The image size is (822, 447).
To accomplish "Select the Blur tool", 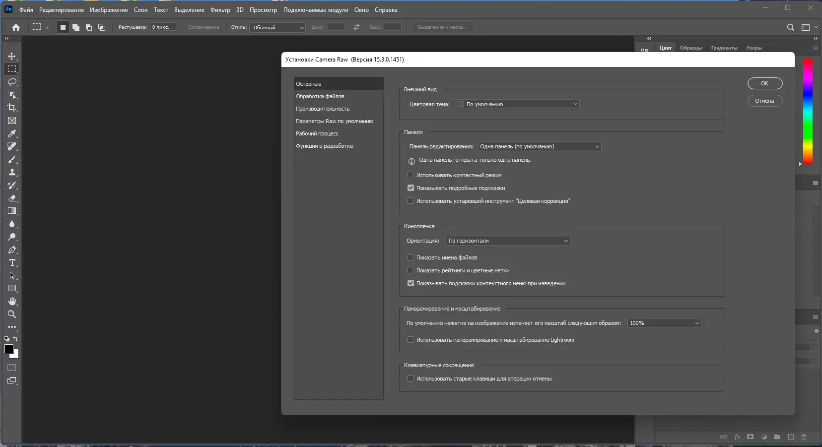I will [12, 224].
